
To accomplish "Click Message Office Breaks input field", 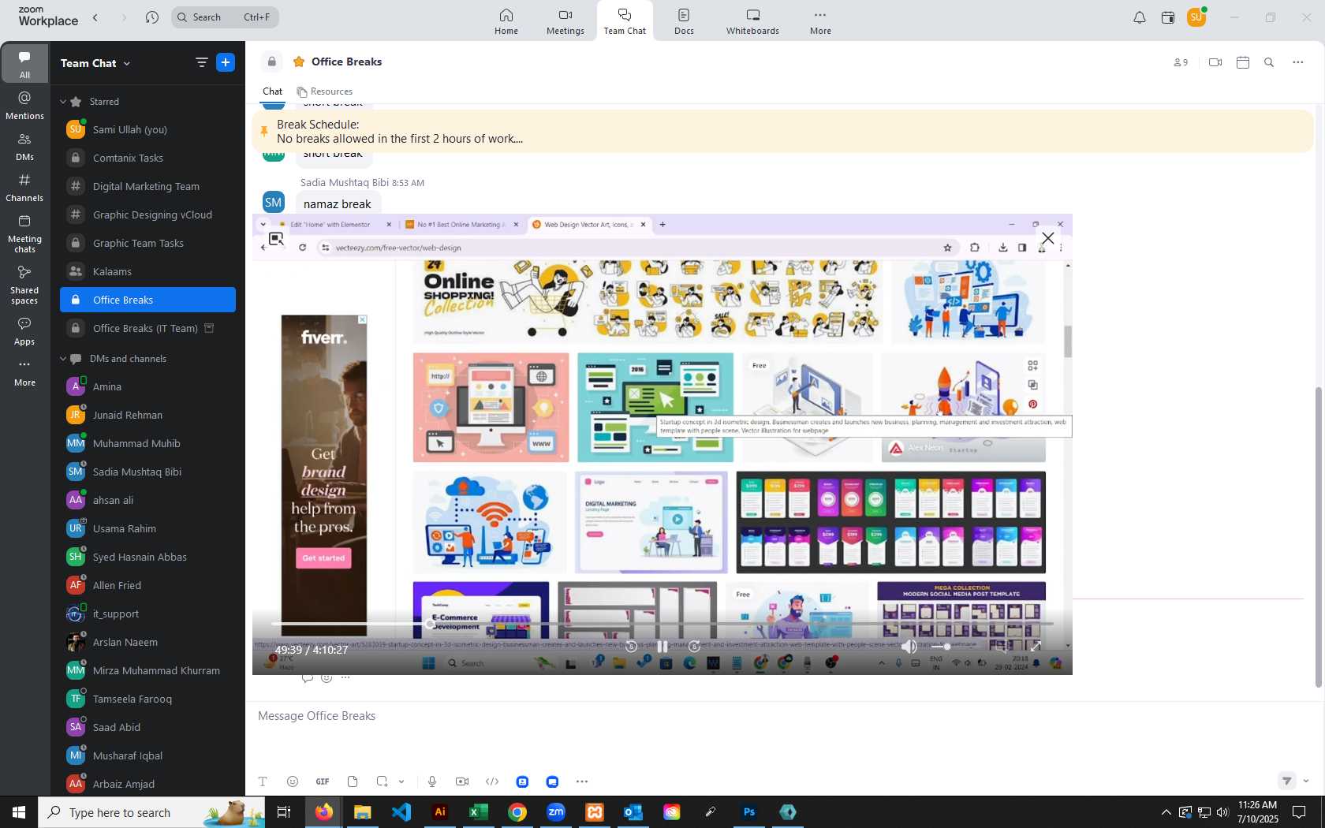I will coord(781,716).
